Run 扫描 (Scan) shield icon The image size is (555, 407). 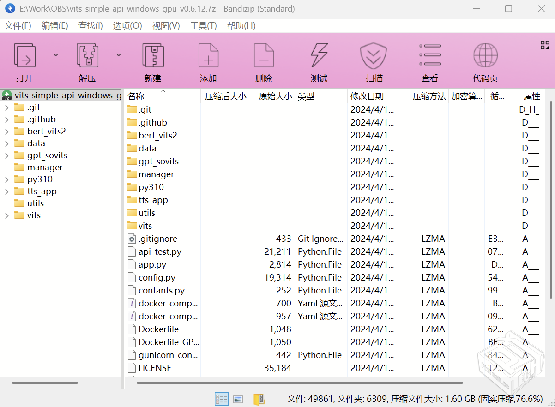tap(374, 56)
